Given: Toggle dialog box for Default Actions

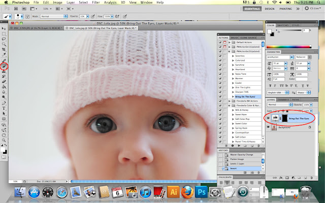Looking at the screenshot, I should 224,42.
